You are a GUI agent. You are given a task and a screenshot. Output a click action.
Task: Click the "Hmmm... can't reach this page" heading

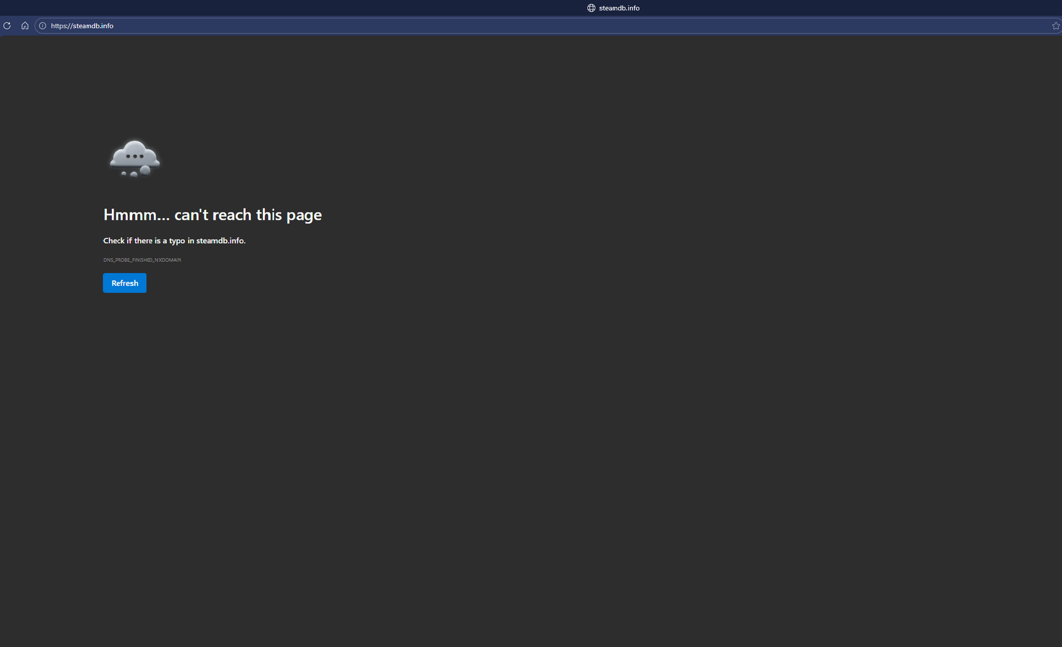[x=212, y=214]
